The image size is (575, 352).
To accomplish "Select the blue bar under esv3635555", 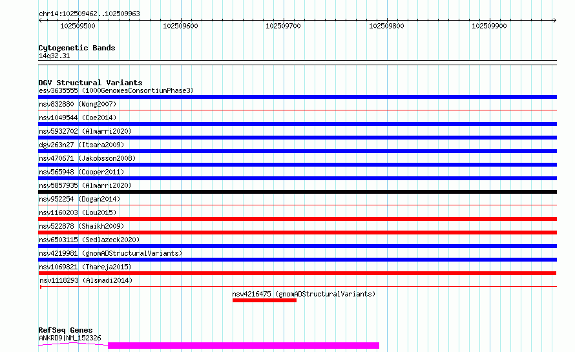I will coord(297,97).
